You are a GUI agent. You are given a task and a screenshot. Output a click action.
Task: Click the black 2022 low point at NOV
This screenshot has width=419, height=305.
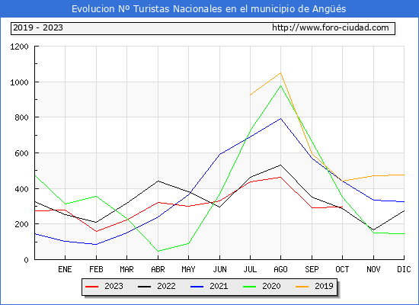coord(373,230)
